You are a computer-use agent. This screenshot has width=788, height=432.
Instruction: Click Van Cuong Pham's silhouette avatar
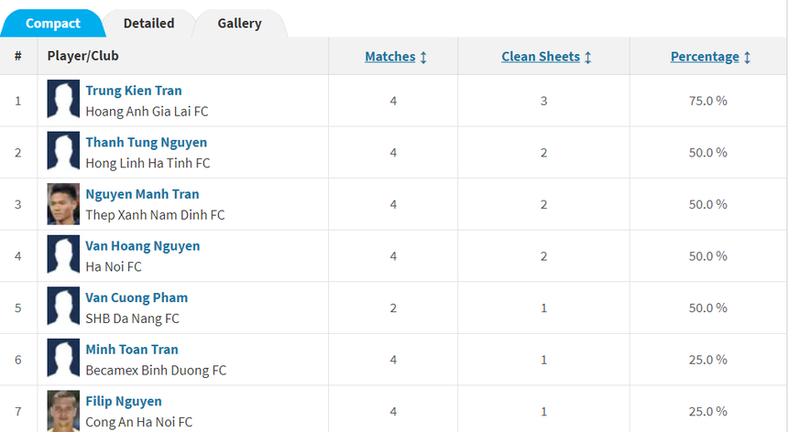point(64,308)
